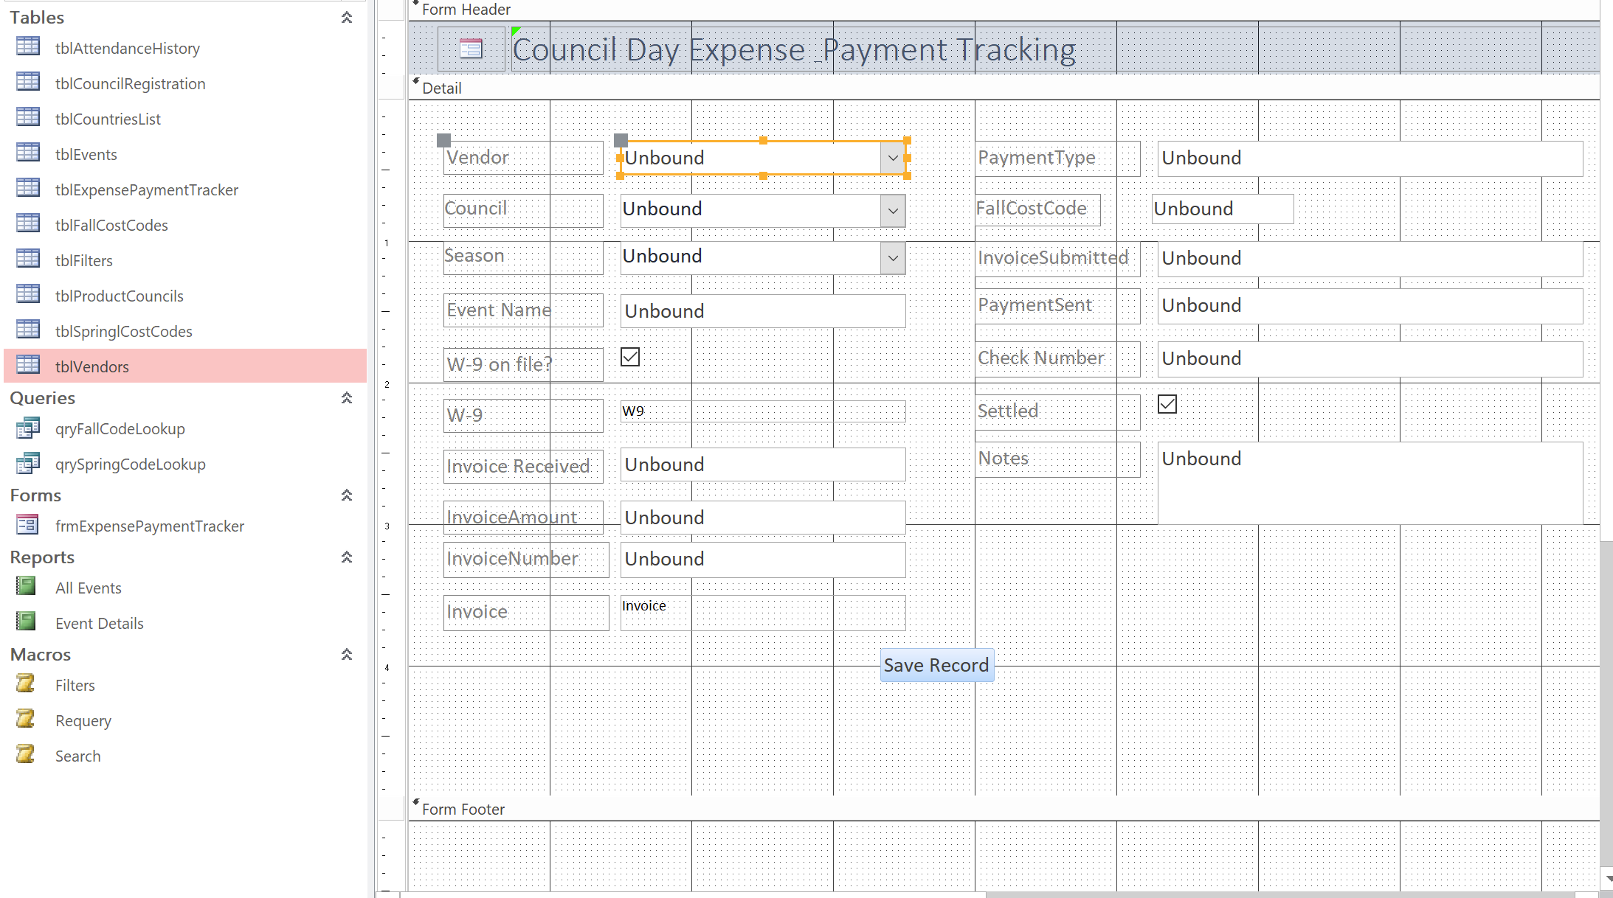Toggle the Settled checkbox
The height and width of the screenshot is (898, 1613).
[x=1167, y=404]
